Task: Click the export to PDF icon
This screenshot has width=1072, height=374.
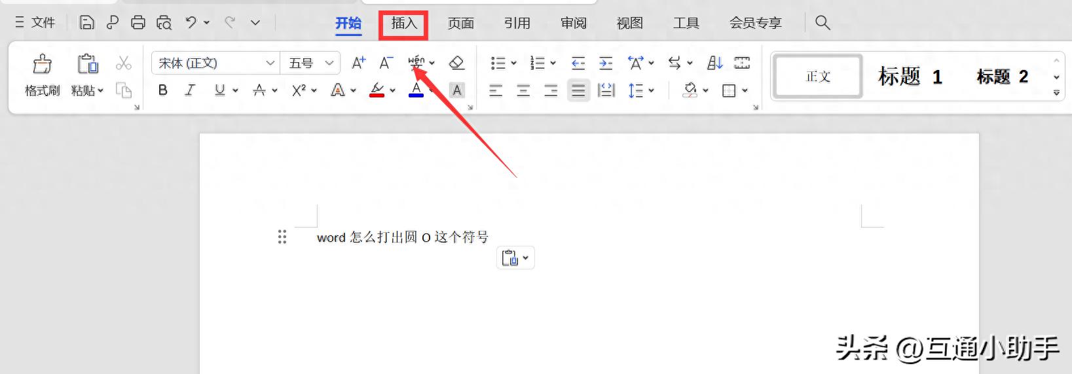Action: [113, 22]
